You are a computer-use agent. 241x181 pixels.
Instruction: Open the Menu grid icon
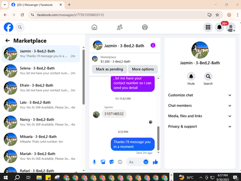pyautogui.click(x=208, y=27)
